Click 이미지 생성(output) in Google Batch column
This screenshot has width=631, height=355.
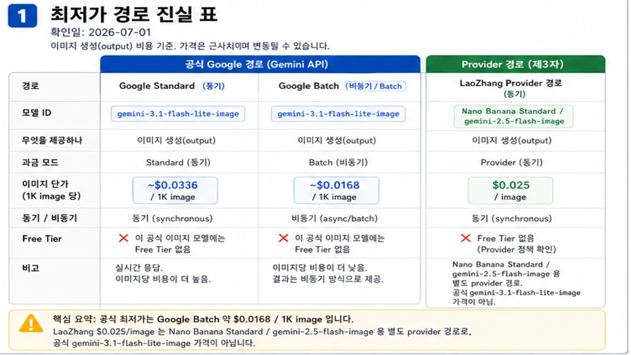point(337,140)
